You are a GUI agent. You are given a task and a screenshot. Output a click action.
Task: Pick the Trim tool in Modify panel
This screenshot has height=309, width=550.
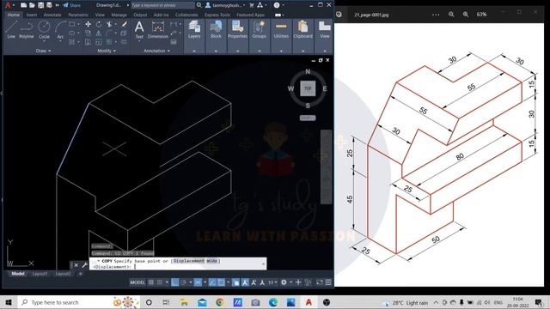109,24
